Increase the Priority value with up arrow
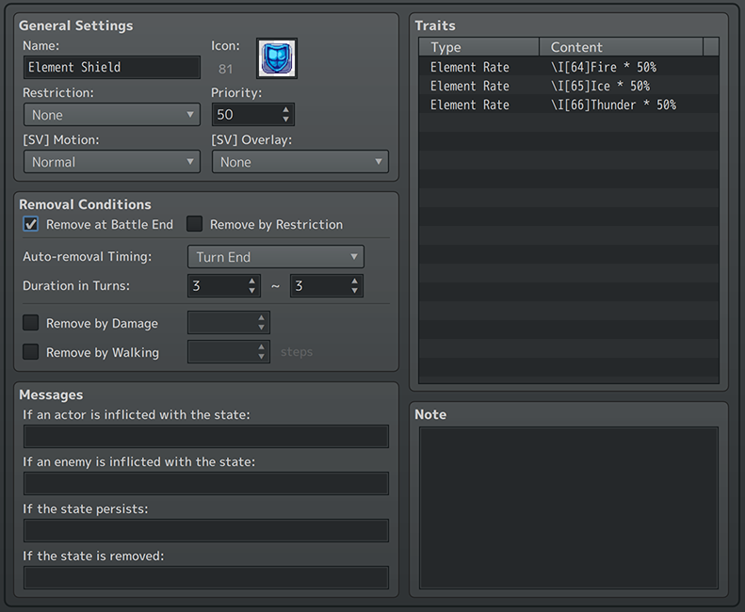 pos(286,109)
